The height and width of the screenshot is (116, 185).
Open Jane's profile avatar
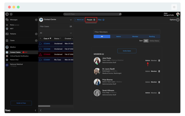pyautogui.click(x=178, y=14)
